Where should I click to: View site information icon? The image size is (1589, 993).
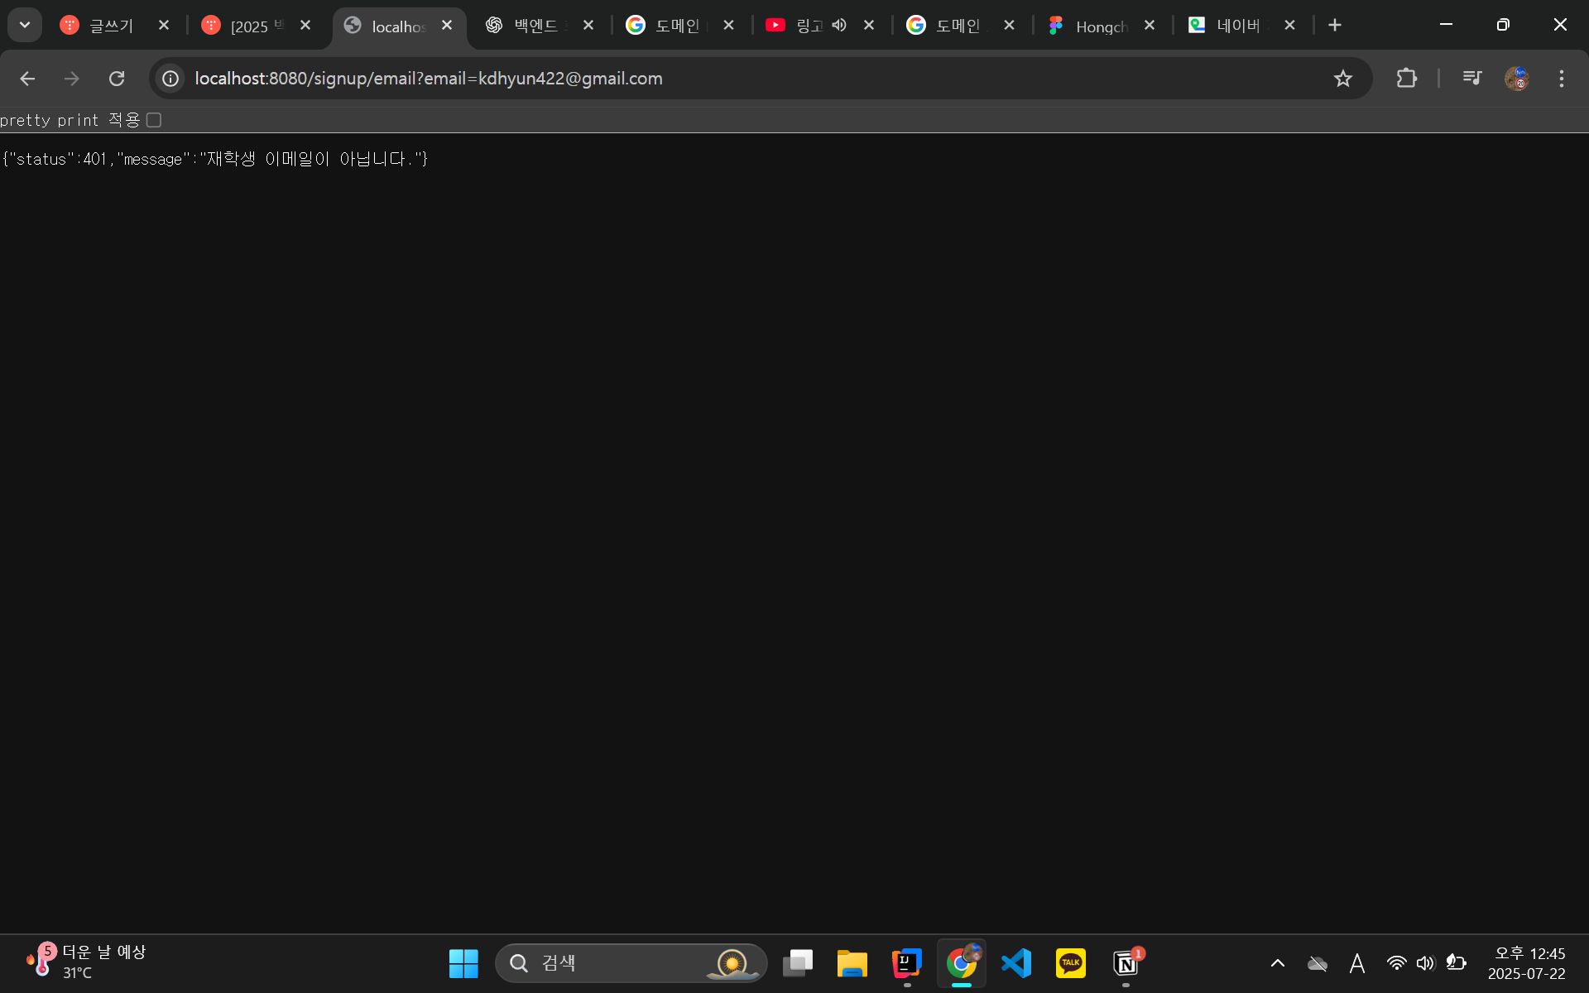[170, 79]
